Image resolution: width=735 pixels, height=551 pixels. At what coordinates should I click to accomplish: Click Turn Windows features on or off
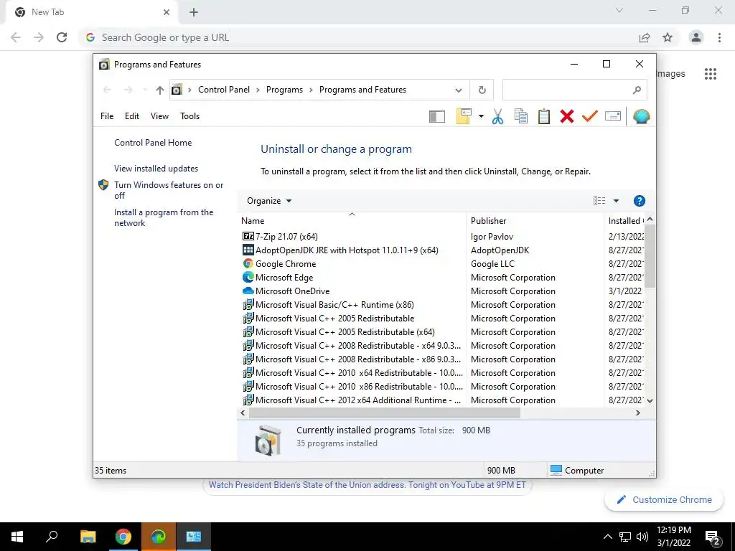pyautogui.click(x=169, y=190)
